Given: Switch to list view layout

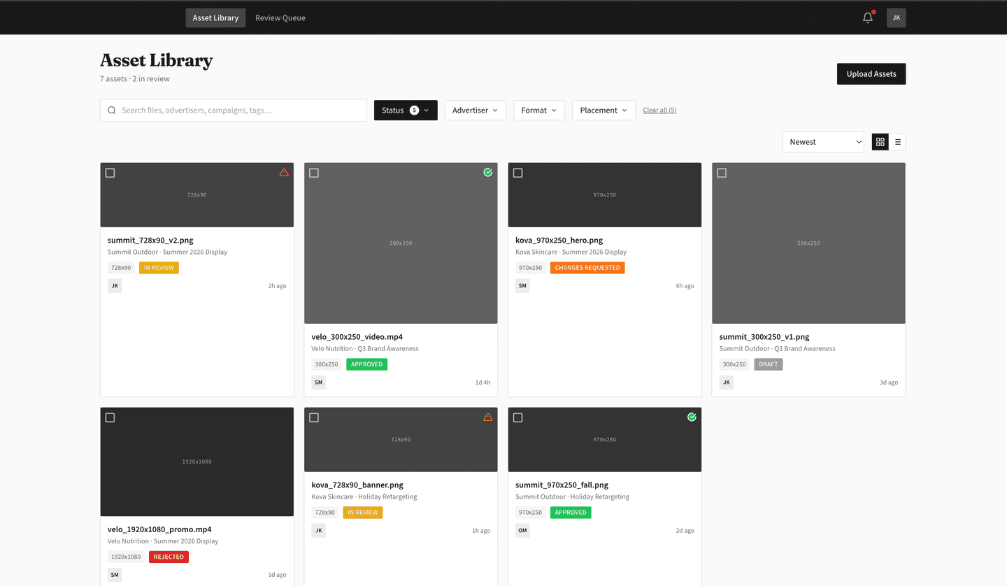Looking at the screenshot, I should (x=897, y=141).
